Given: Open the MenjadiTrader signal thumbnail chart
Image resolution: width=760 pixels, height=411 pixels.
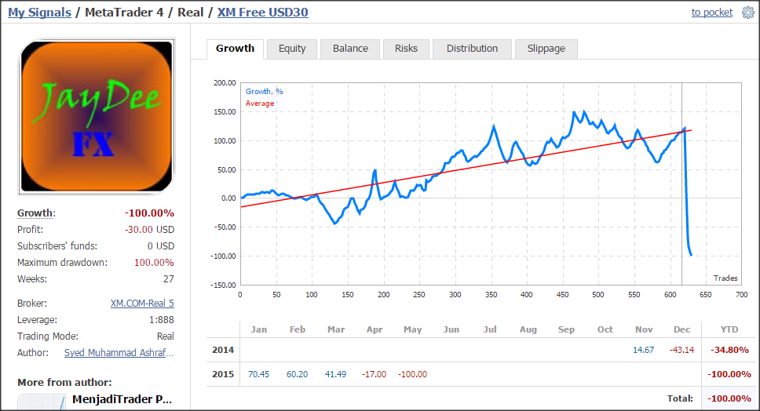Looking at the screenshot, I should pyautogui.click(x=42, y=402).
